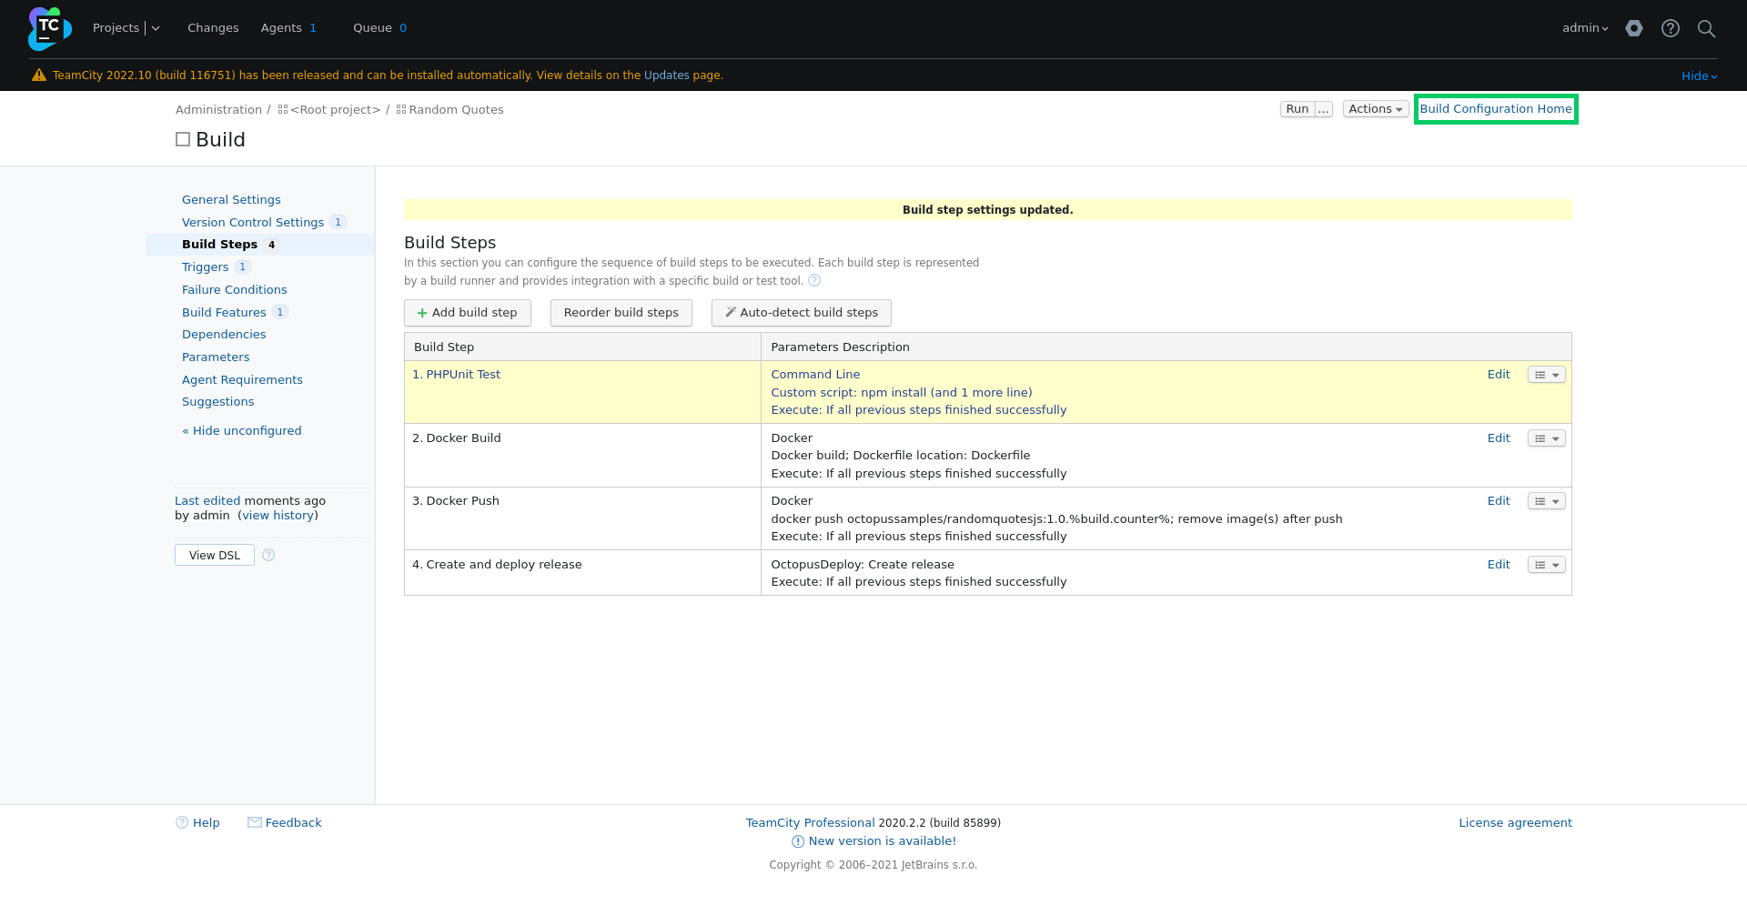1747x905 pixels.
Task: Click the Random Quotes breadcrumb project icon
Action: coord(401,109)
